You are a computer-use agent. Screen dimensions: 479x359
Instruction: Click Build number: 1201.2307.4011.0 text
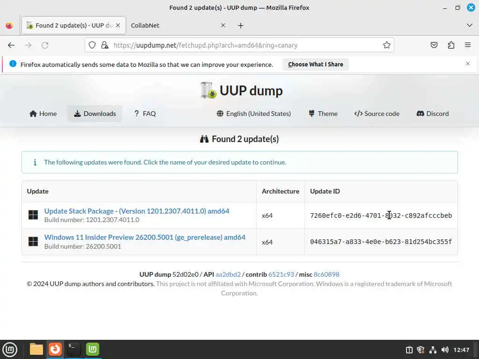click(x=92, y=220)
